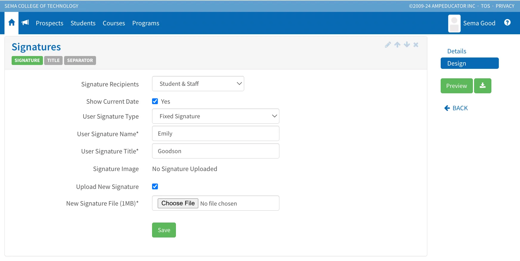Screen dimensions: 520x261
Task: Click the 'No Signature Uploaded' text
Action: (185, 169)
